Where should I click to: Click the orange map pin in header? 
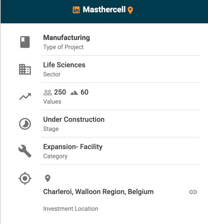click(x=130, y=10)
